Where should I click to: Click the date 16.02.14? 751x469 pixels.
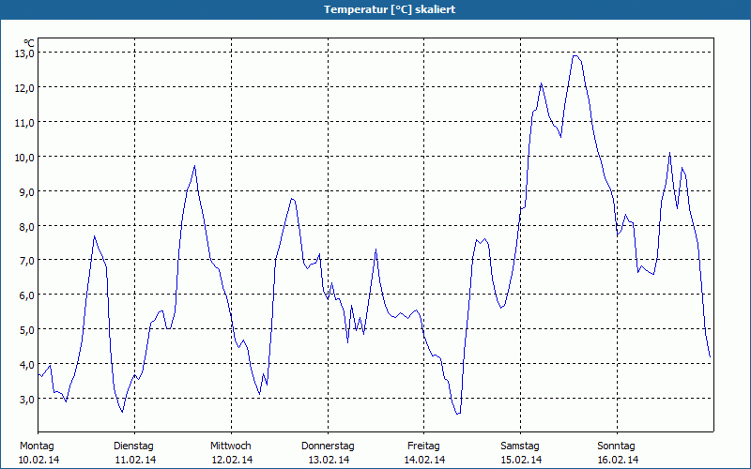(618, 460)
